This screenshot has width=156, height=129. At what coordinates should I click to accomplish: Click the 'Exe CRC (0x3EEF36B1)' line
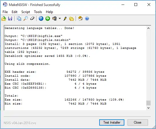pyautogui.click(x=50, y=84)
